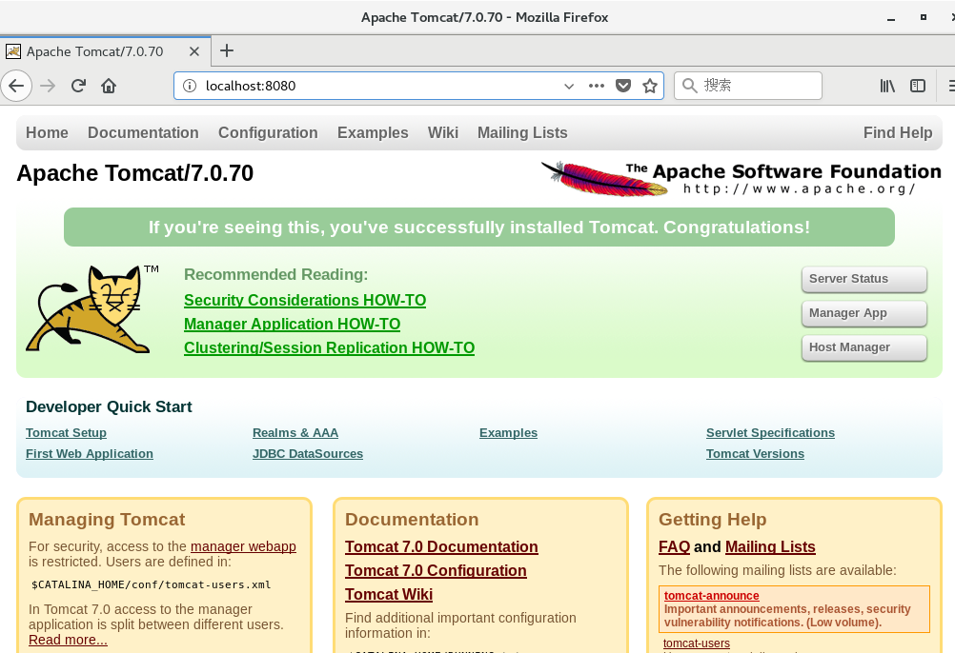Open the tomcat-announce mailing list link
Image resolution: width=955 pixels, height=653 pixels.
click(x=711, y=596)
